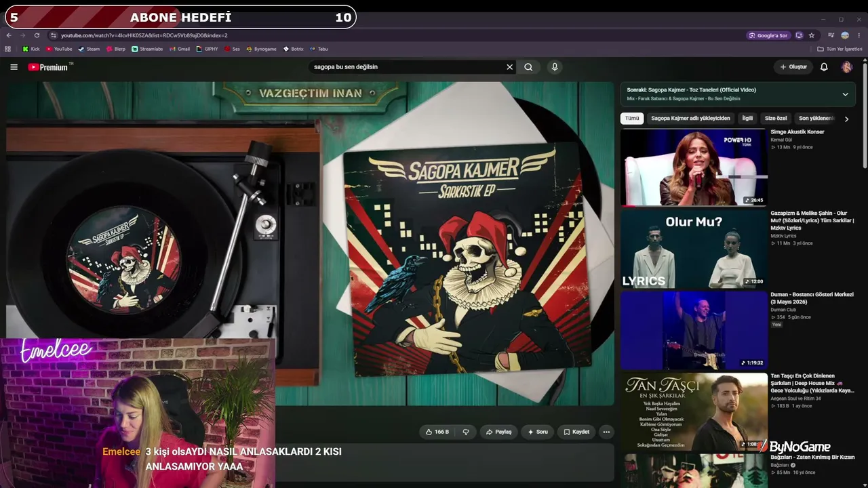This screenshot has width=868, height=488.
Task: Visit the Aegean Soul ve Ritim 34 channel
Action: click(795, 399)
